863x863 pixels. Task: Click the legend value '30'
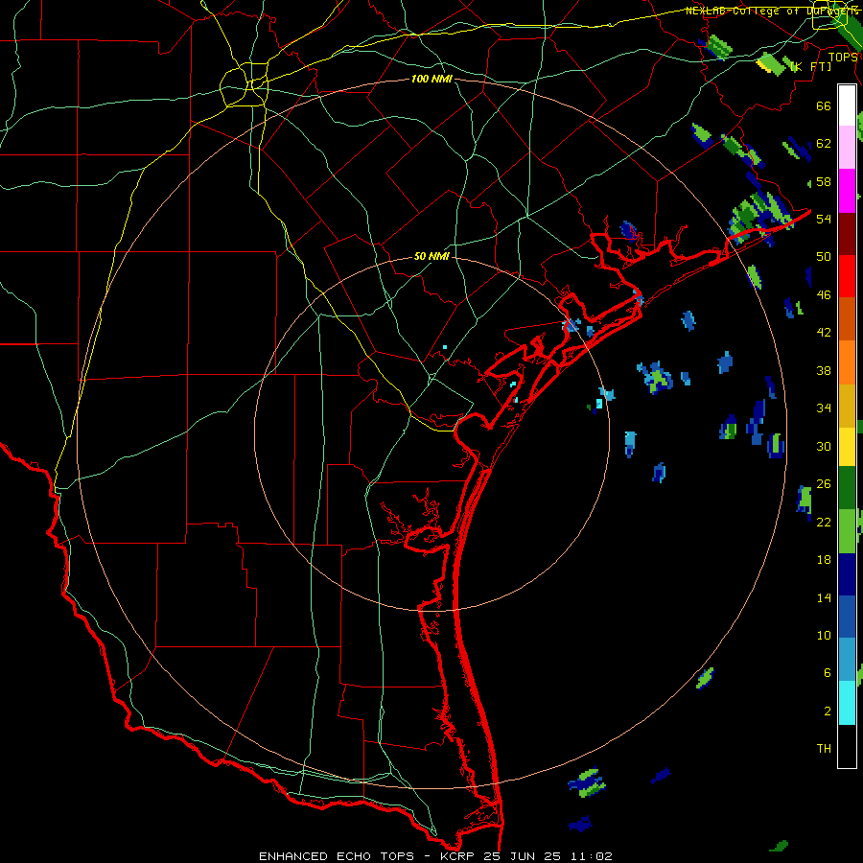click(824, 446)
